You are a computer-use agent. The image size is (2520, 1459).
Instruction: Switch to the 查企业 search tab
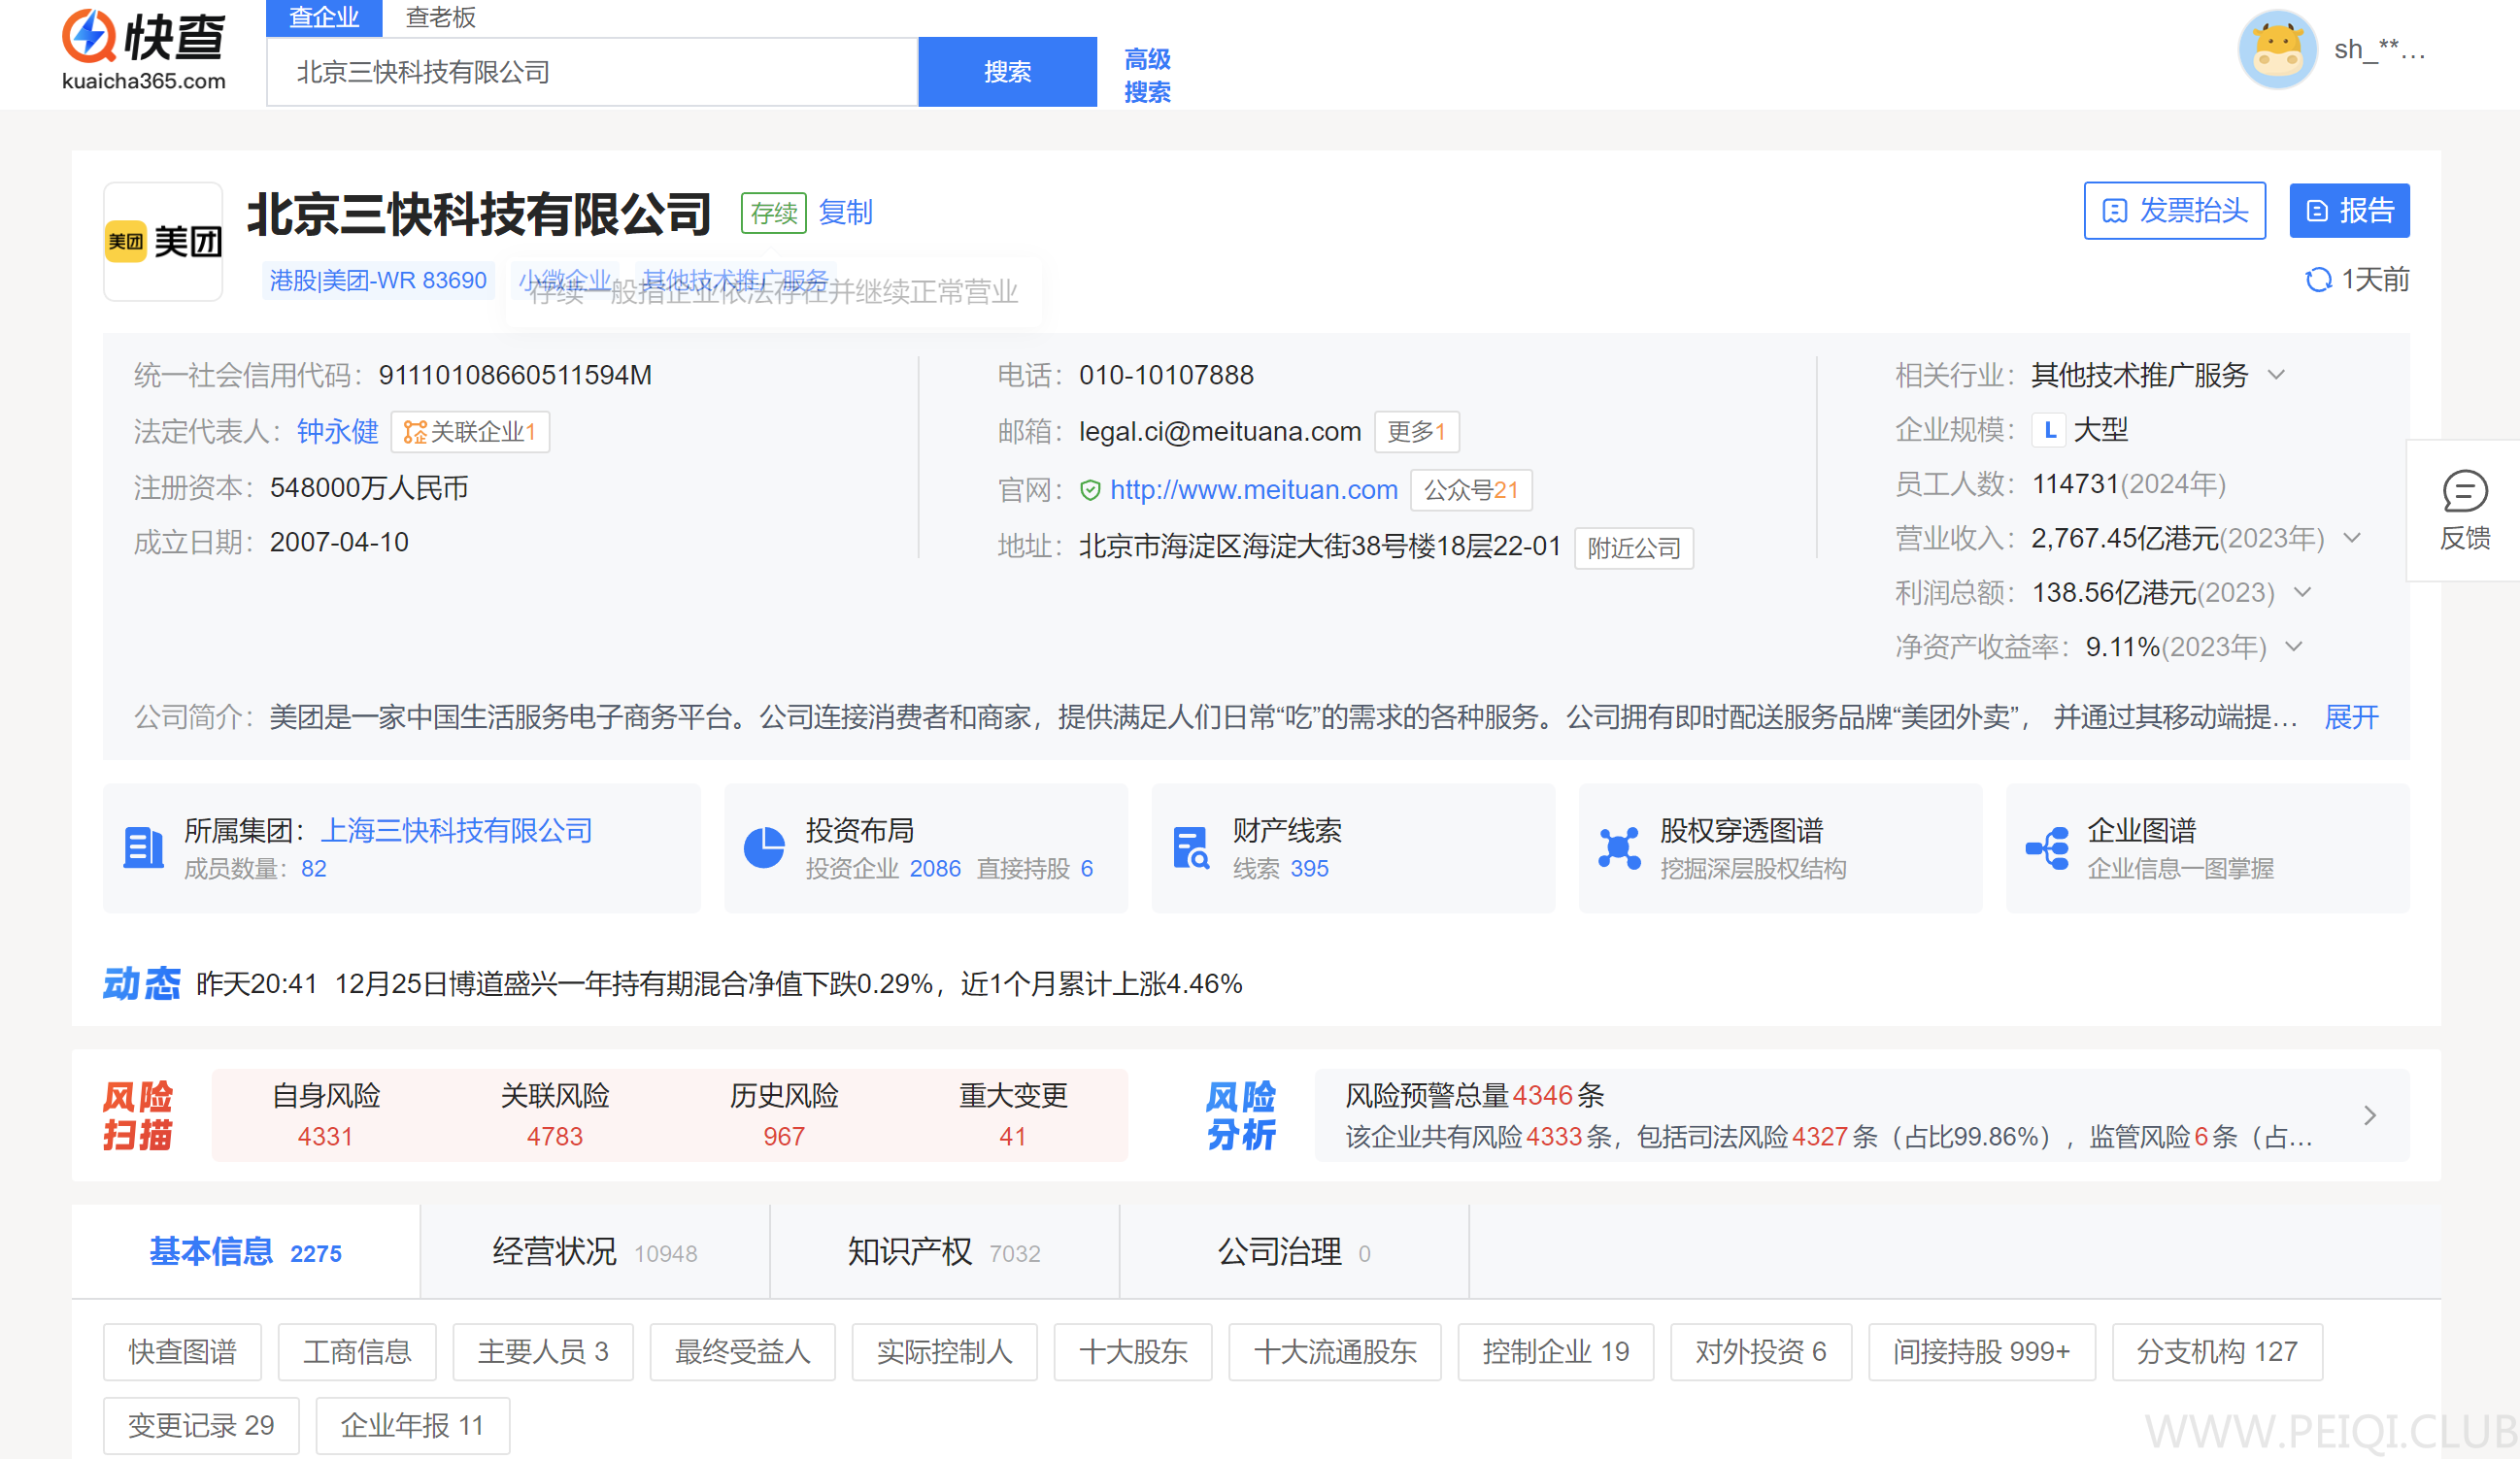click(324, 18)
